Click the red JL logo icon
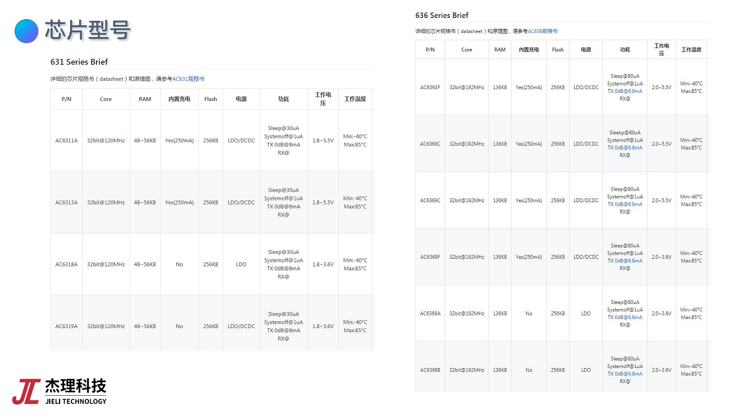 [26, 391]
